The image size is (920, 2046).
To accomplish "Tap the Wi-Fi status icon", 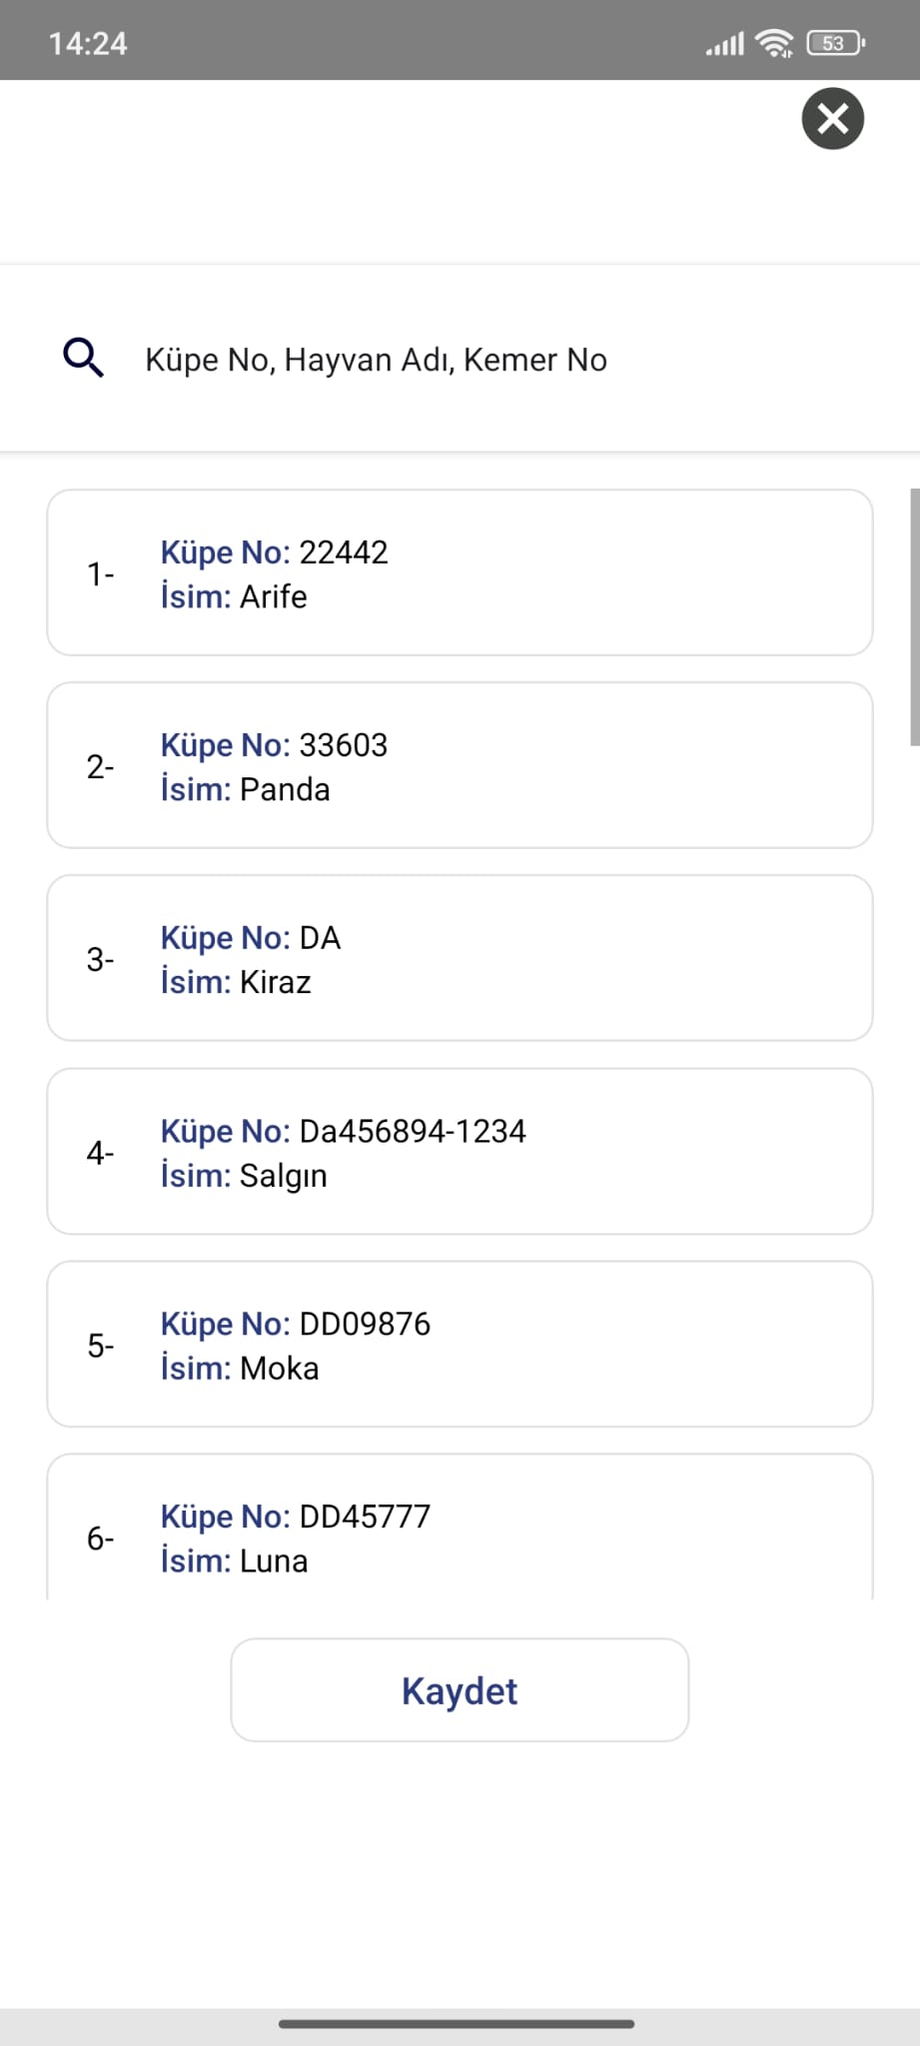I will [x=774, y=43].
